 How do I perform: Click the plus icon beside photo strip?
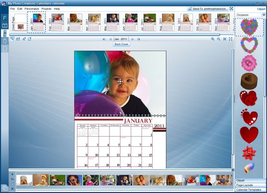(12, 174)
